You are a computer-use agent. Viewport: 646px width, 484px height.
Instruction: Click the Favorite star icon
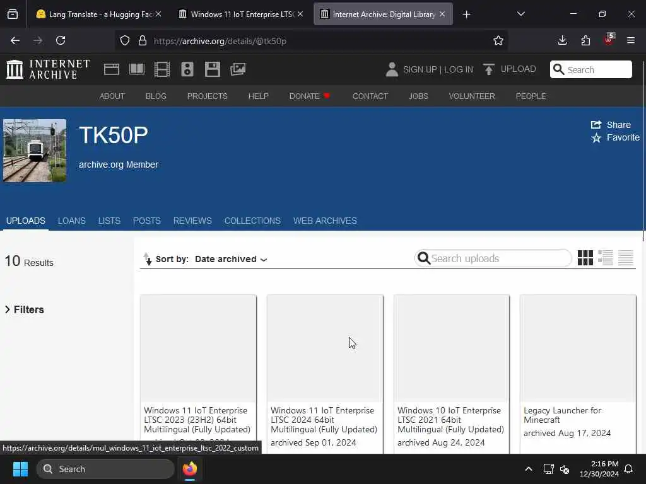[x=596, y=138]
